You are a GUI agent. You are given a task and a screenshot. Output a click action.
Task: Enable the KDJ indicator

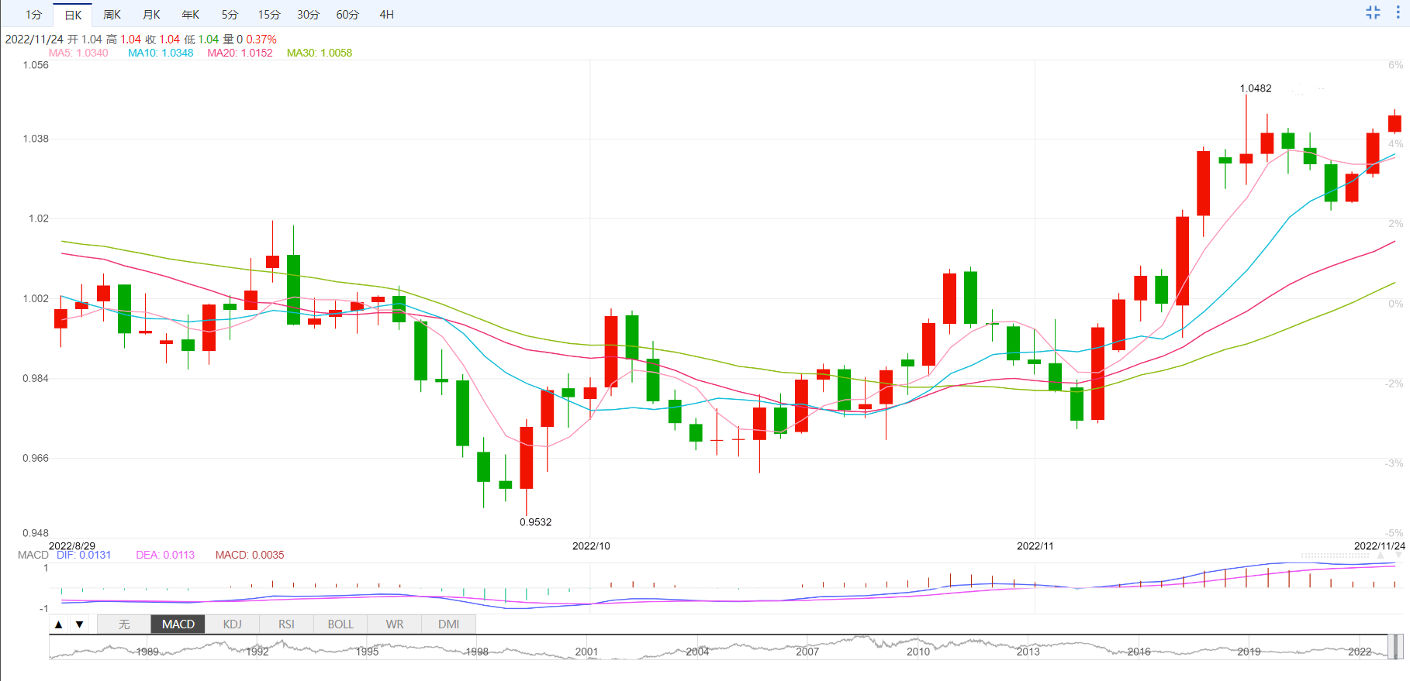pyautogui.click(x=232, y=624)
